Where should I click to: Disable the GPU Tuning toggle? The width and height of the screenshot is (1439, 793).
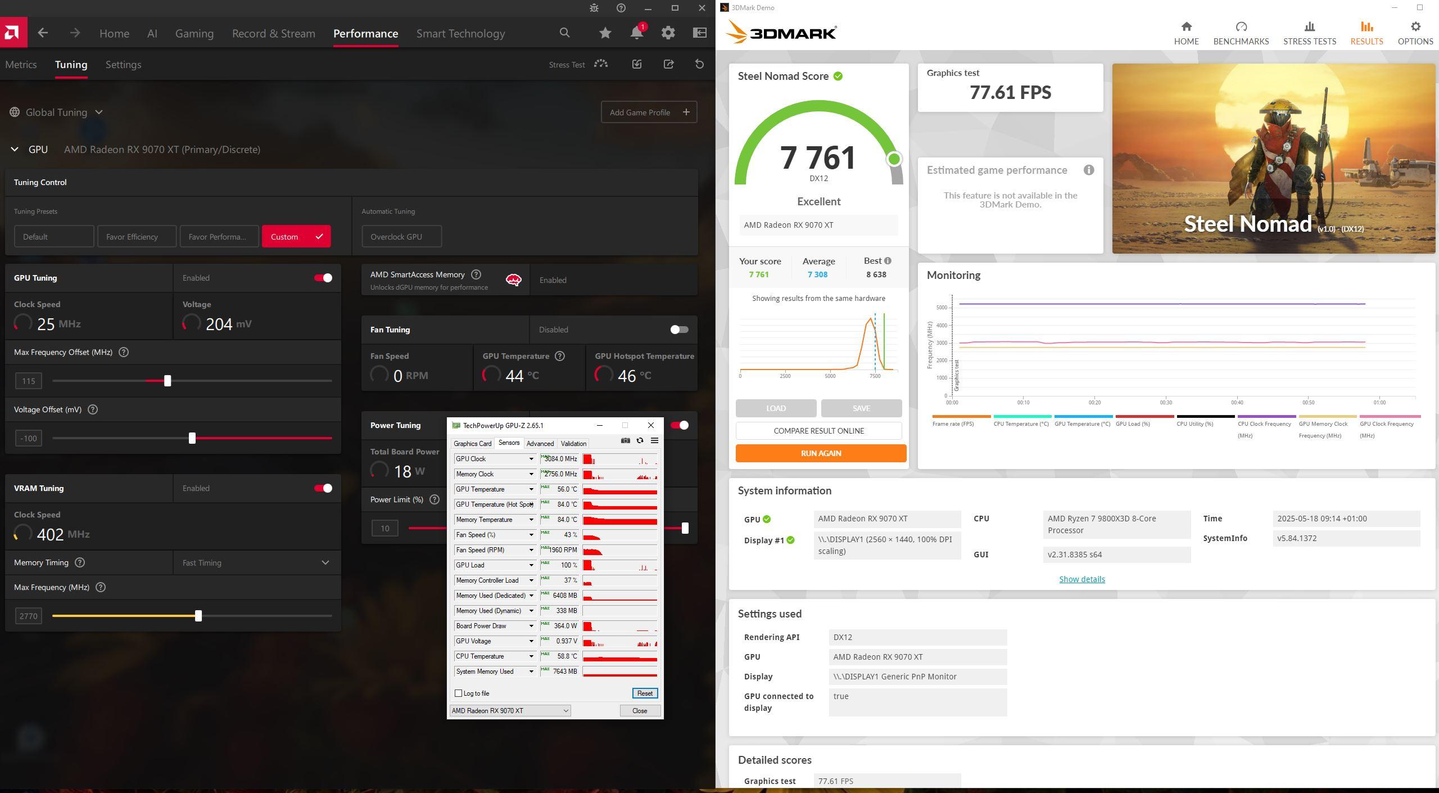[x=323, y=278]
